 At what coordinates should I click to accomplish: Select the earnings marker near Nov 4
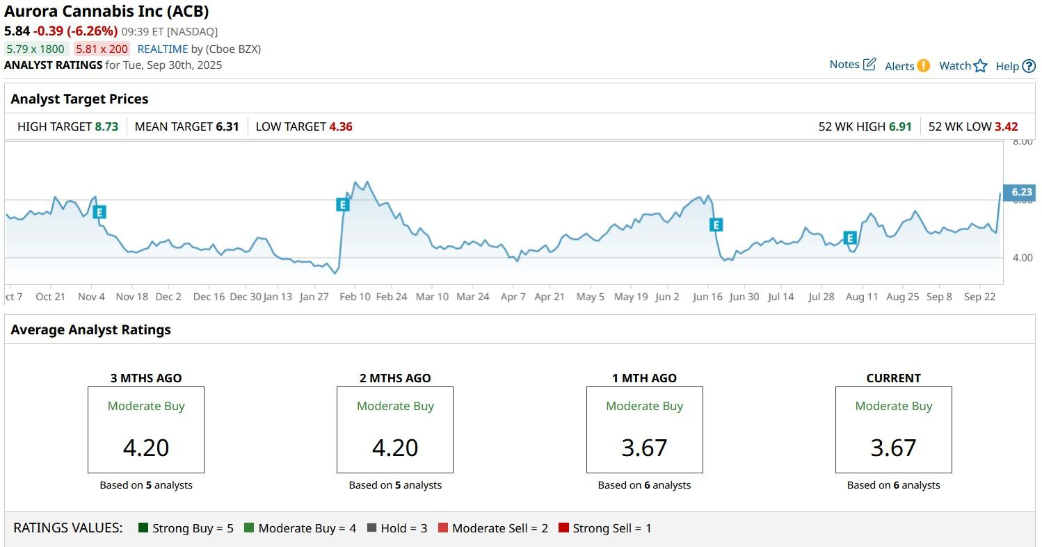click(99, 212)
